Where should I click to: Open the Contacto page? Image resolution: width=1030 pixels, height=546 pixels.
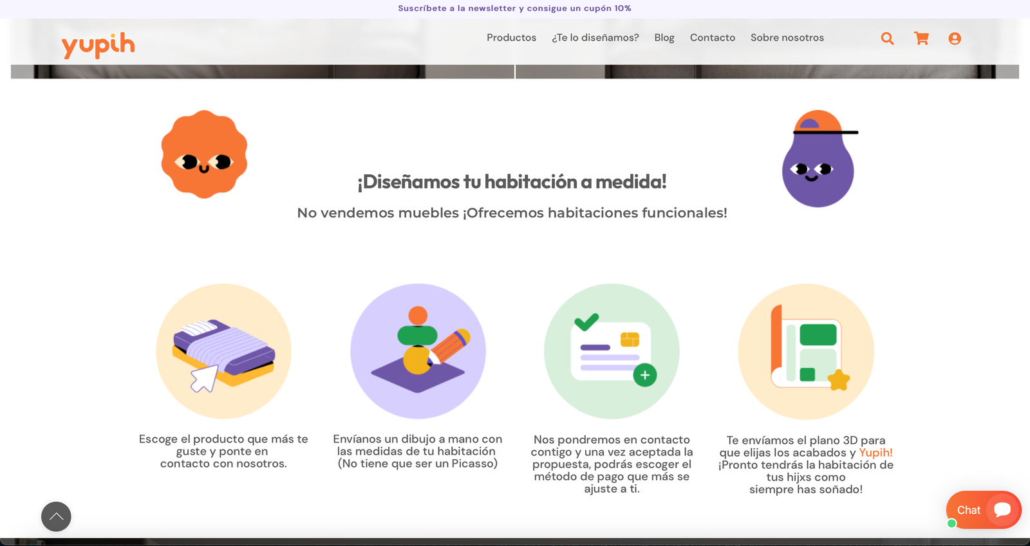pyautogui.click(x=712, y=38)
